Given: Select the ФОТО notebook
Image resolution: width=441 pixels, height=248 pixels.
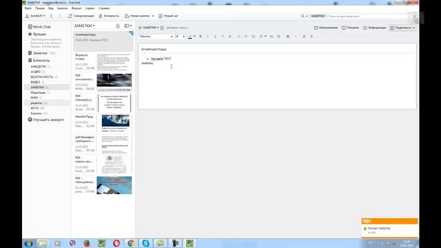Looking at the screenshot, I should [34, 108].
